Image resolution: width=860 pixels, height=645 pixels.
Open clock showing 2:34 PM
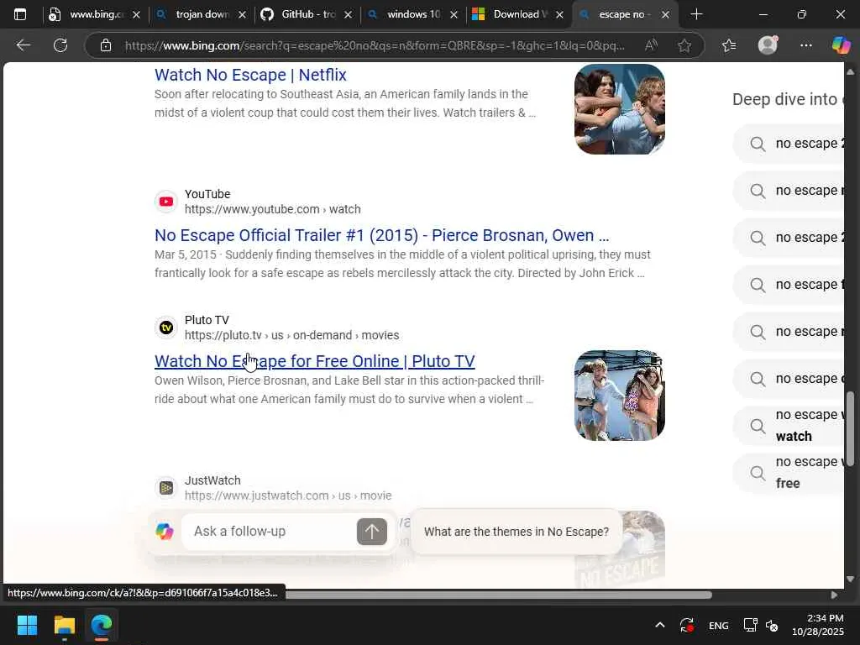click(x=818, y=625)
